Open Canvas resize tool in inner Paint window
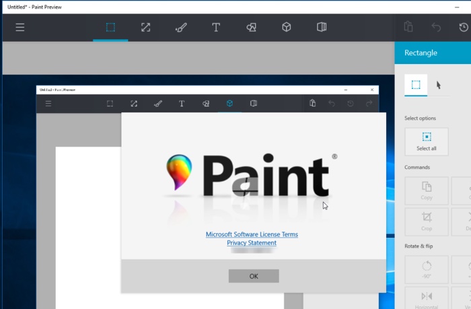The height and width of the screenshot is (309, 471). pos(134,104)
